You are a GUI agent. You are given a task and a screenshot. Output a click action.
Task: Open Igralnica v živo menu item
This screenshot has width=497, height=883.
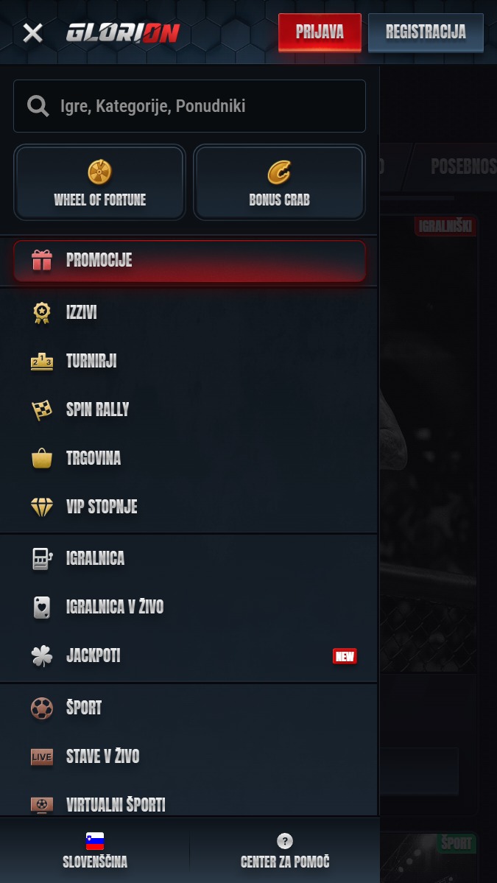pyautogui.click(x=188, y=607)
